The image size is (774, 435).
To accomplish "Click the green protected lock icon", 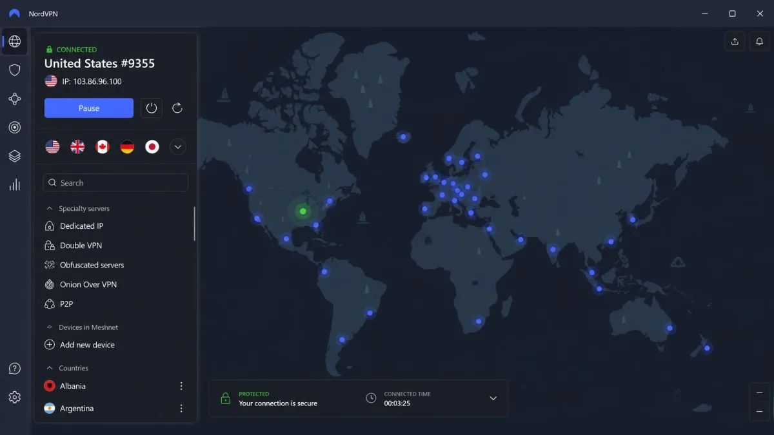I will [x=225, y=398].
